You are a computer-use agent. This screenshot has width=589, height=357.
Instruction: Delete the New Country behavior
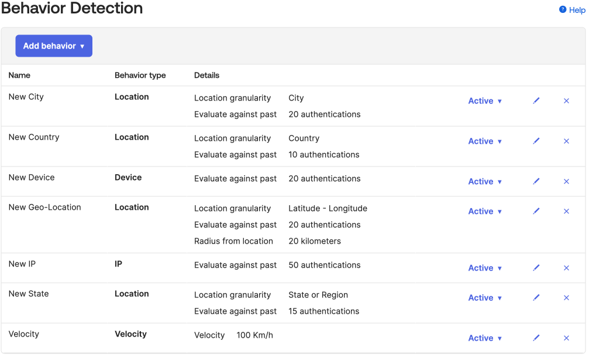tap(566, 141)
